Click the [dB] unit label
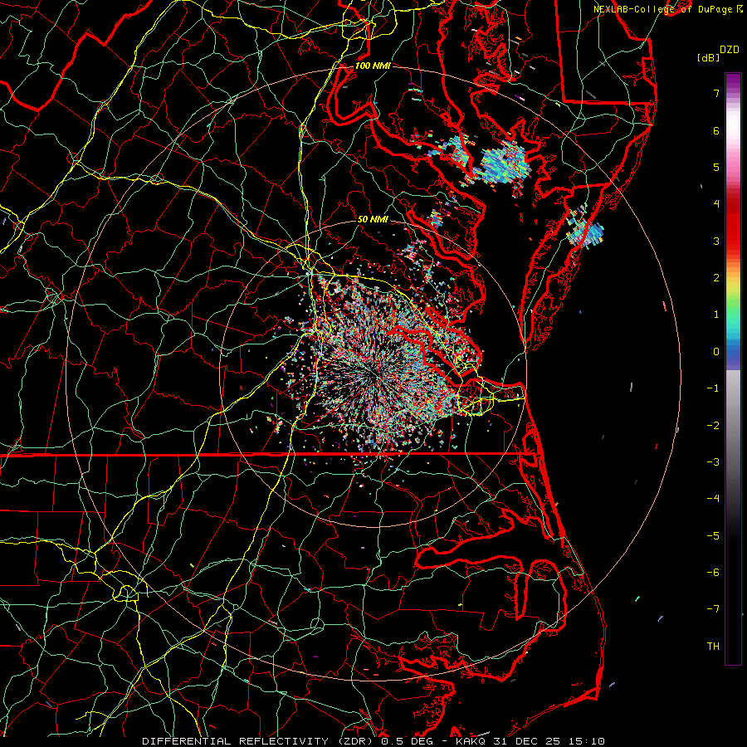Screen dimensions: 747x747 tap(709, 57)
